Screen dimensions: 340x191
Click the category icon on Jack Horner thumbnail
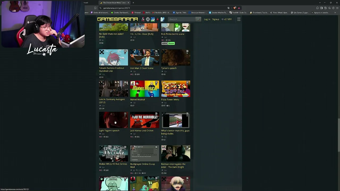pyautogui.click(x=156, y=115)
